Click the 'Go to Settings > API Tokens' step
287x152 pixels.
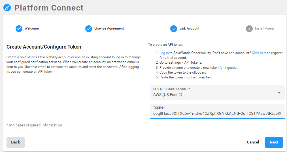181,63
